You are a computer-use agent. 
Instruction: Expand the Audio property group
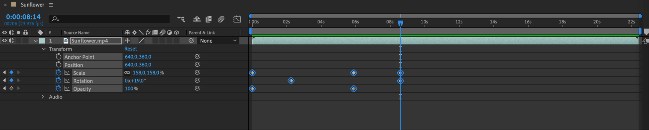click(x=43, y=97)
